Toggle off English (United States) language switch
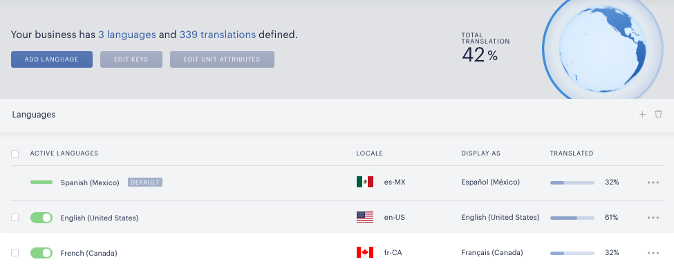The height and width of the screenshot is (273, 674). (41, 218)
